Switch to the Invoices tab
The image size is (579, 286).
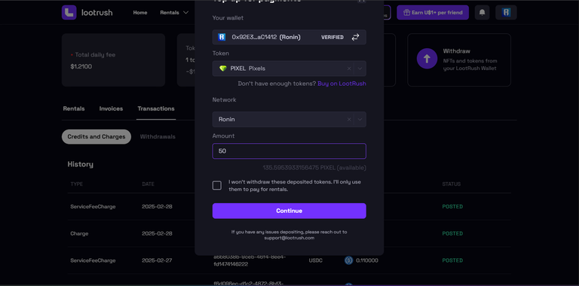111,108
